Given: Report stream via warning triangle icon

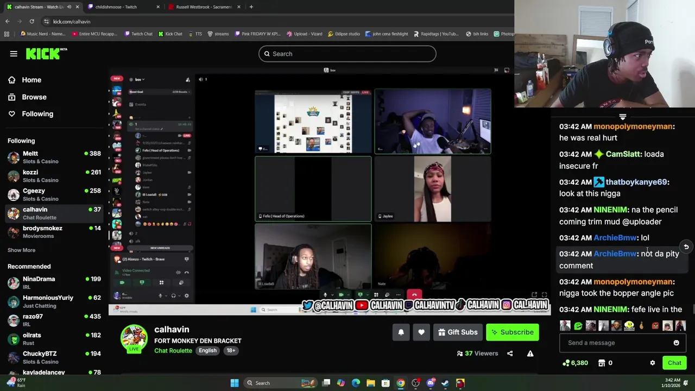Looking at the screenshot, I should click(530, 354).
